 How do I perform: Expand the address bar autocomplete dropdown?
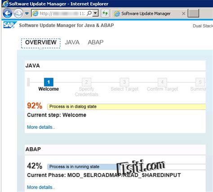pos(95,13)
